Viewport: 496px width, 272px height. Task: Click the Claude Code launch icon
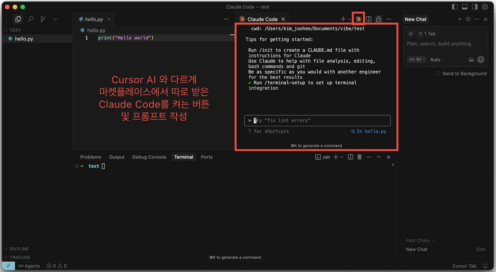tap(358, 19)
